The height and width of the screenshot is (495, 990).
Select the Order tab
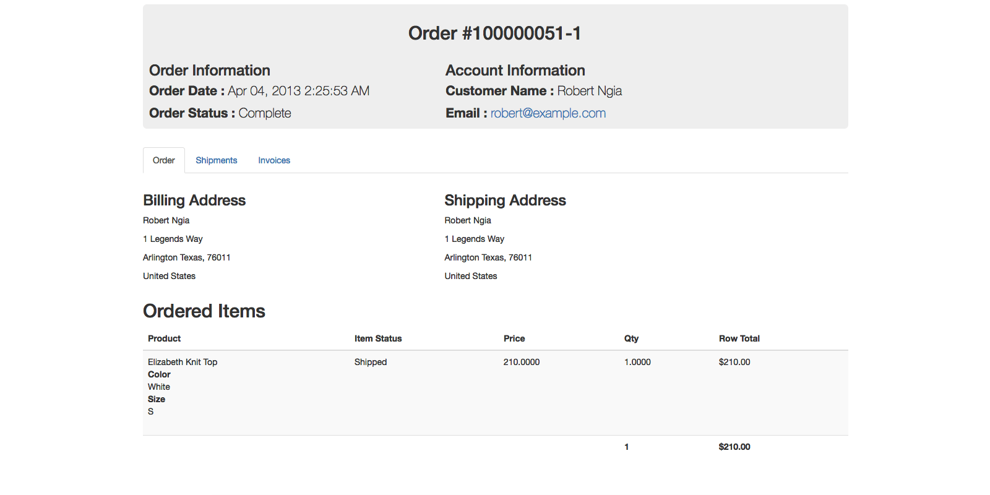click(164, 160)
